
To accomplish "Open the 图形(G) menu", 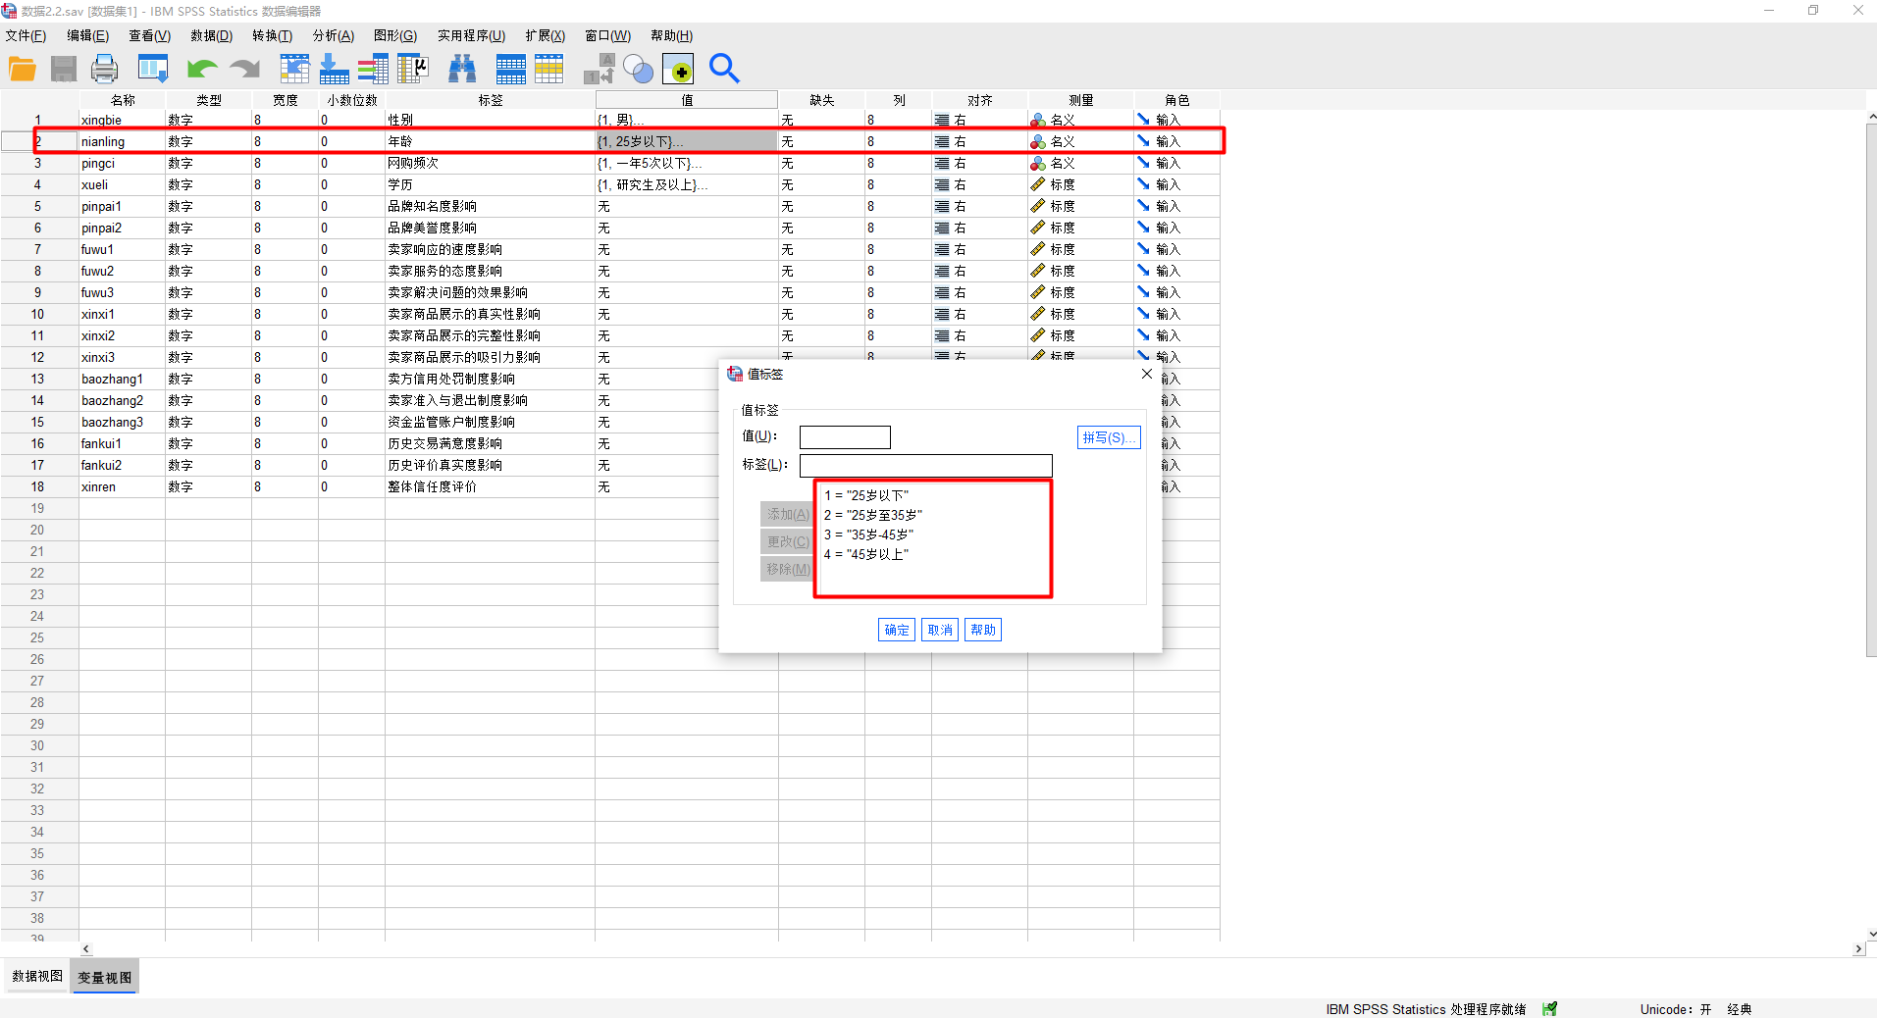I will 394,35.
